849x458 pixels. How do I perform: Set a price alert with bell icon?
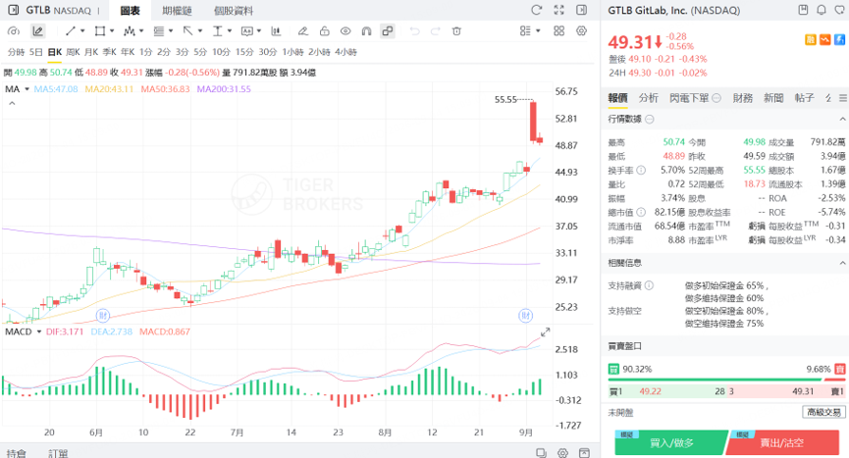(822, 10)
